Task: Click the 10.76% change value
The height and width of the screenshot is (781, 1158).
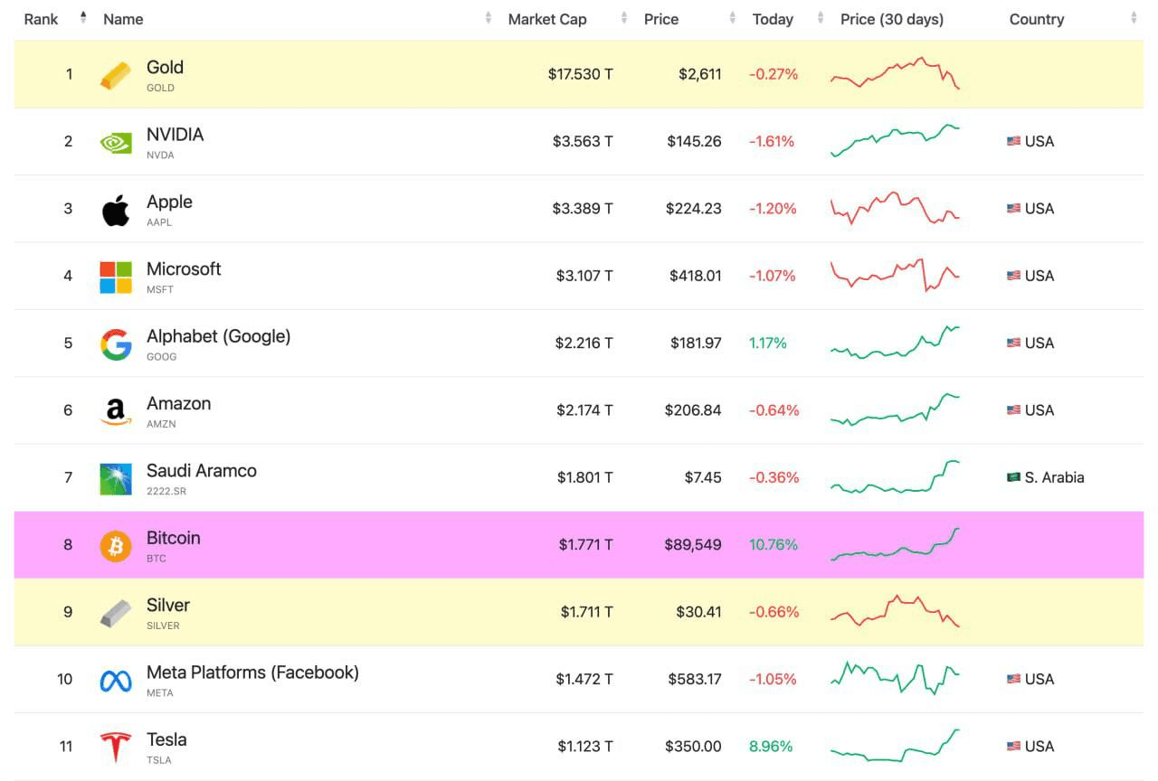Action: (x=774, y=545)
